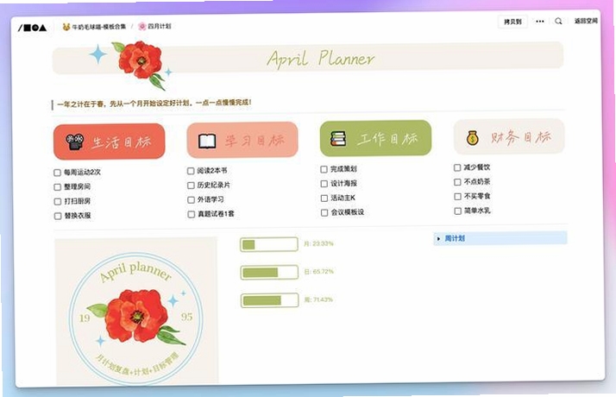This screenshot has height=397, width=616.
Task: Click the month progress bar at 23.33%
Action: point(269,244)
